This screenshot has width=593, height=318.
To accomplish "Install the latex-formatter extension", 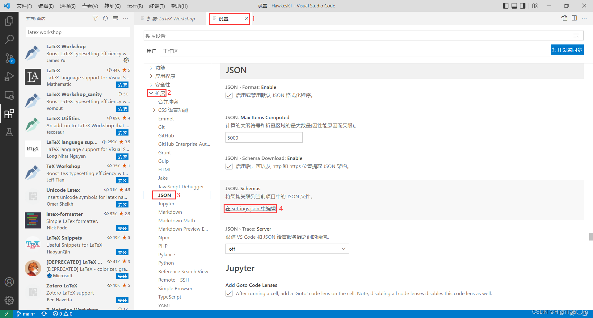I will [x=122, y=228].
